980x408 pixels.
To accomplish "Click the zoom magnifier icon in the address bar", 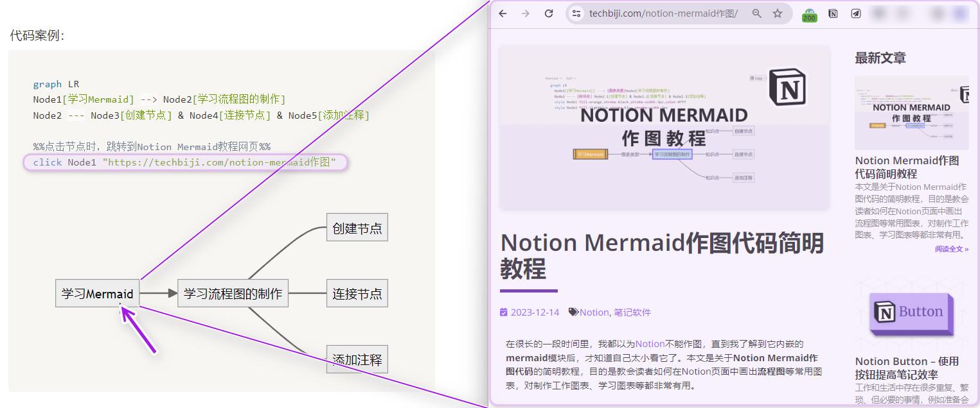I will pos(757,13).
